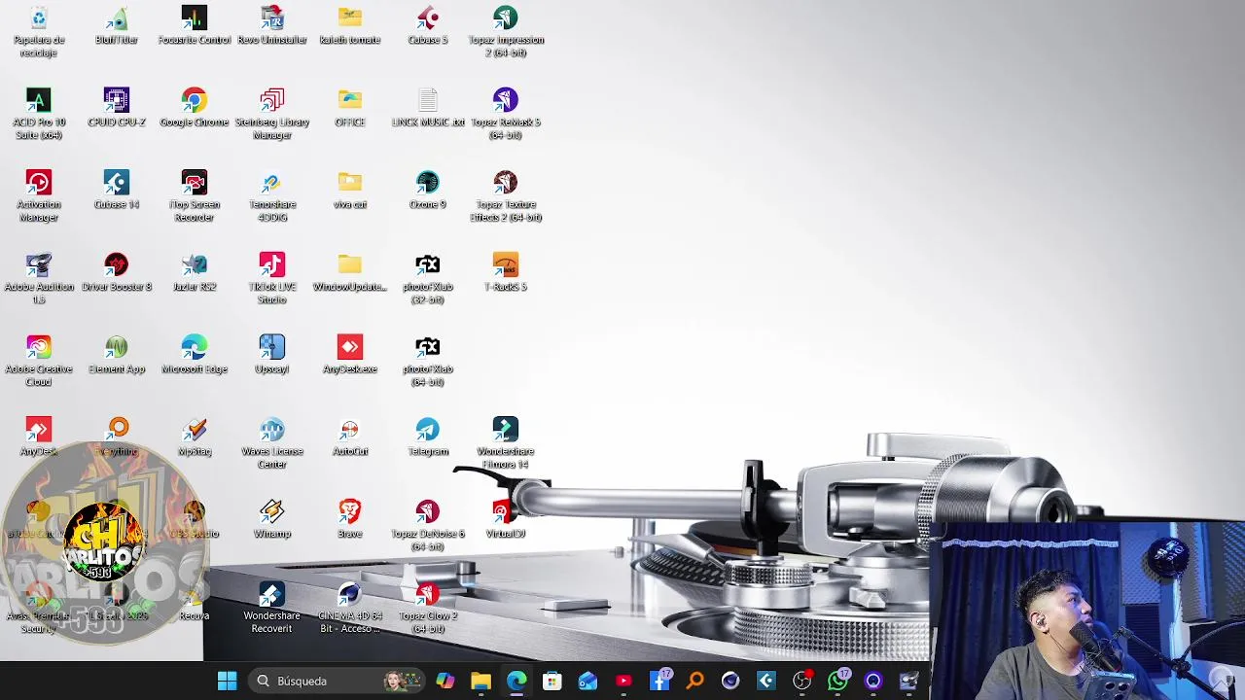Select the AutoCut desktop shortcut
Screen dimensions: 1245x700
click(350, 438)
